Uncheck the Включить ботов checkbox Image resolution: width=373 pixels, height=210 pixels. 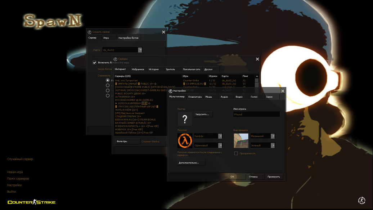[x=94, y=62]
